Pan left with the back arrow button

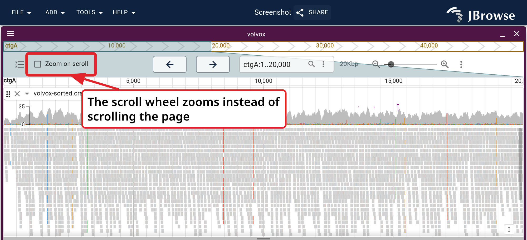pos(170,64)
